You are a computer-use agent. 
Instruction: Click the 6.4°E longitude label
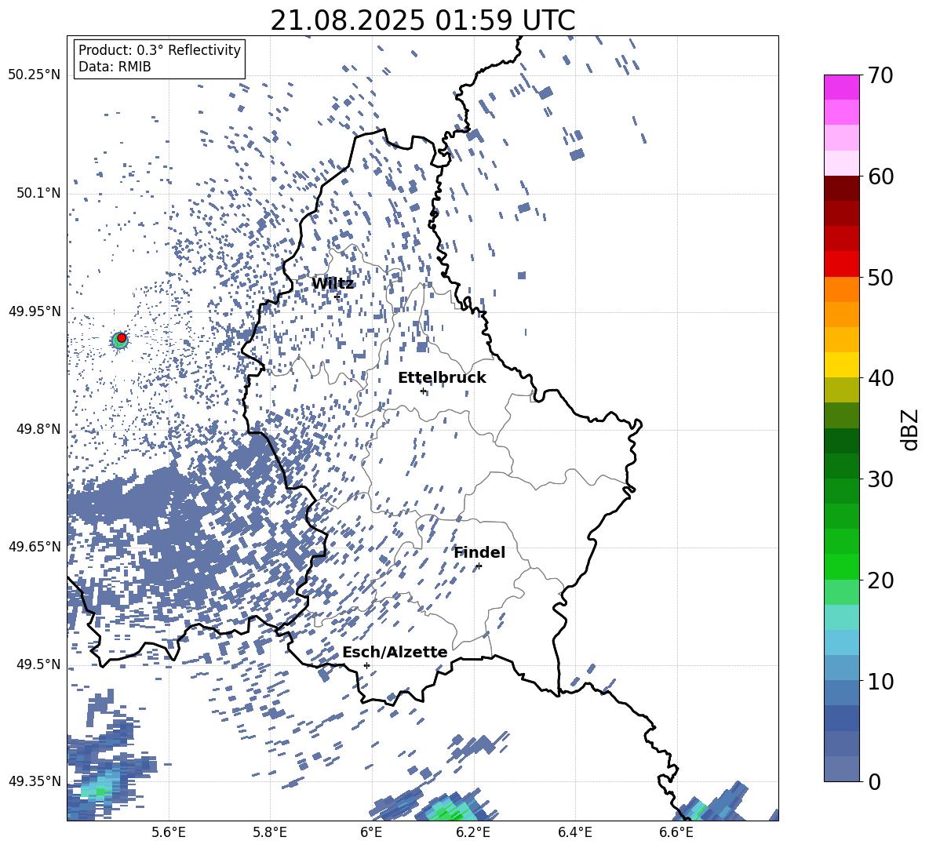(x=574, y=832)
